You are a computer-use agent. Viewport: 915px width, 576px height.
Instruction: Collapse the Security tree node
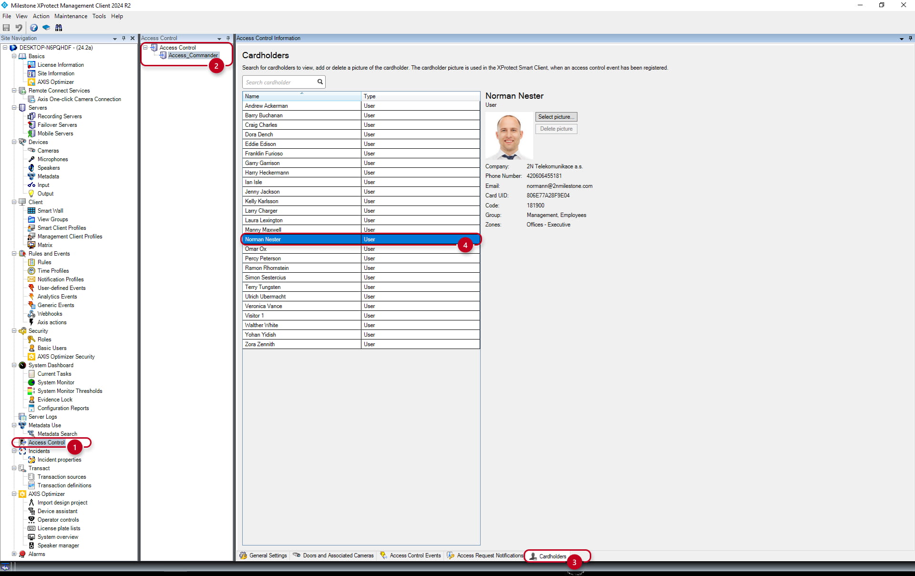point(14,331)
